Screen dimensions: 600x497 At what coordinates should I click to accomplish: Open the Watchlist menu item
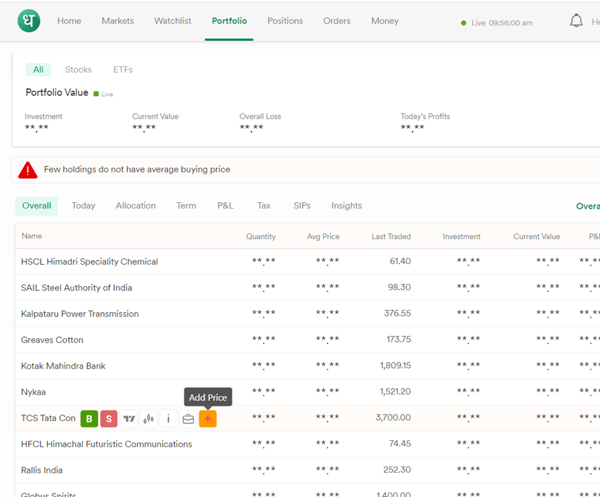click(x=172, y=20)
